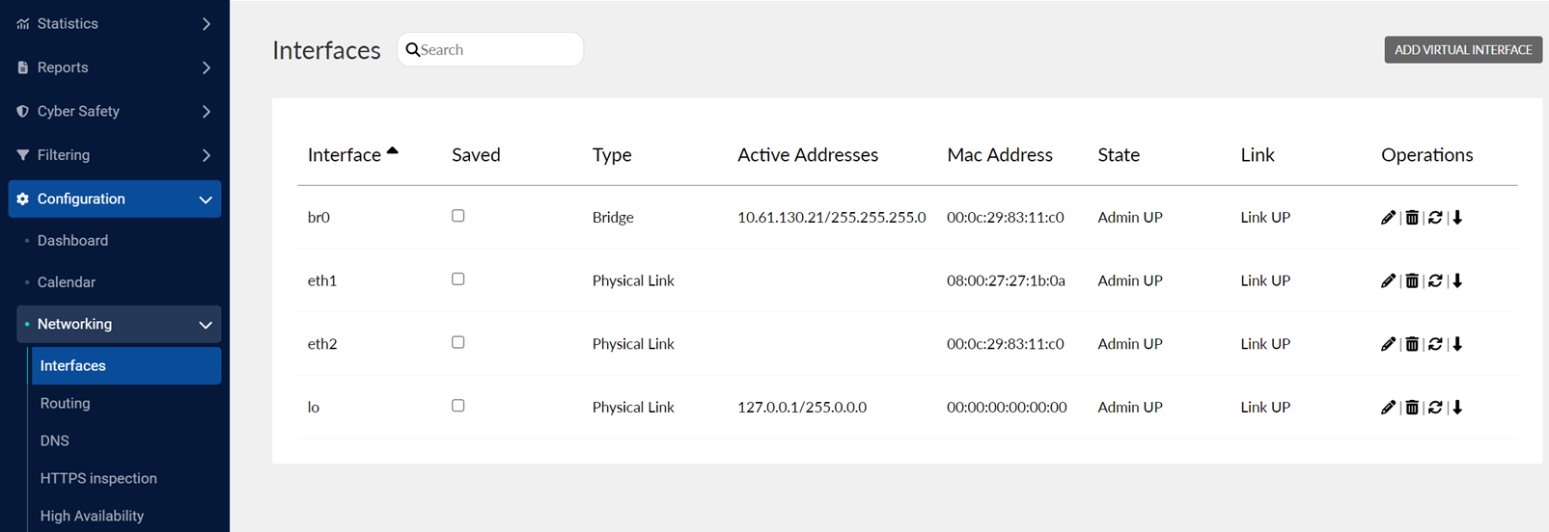Check the Saved box for eth1
Screen dimensions: 1549x532
coord(458,279)
